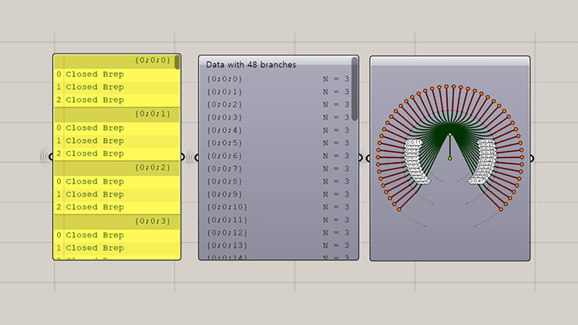This screenshot has width=578, height=325.
Task: Select the {0;0;13} branch row
Action: click(x=278, y=246)
